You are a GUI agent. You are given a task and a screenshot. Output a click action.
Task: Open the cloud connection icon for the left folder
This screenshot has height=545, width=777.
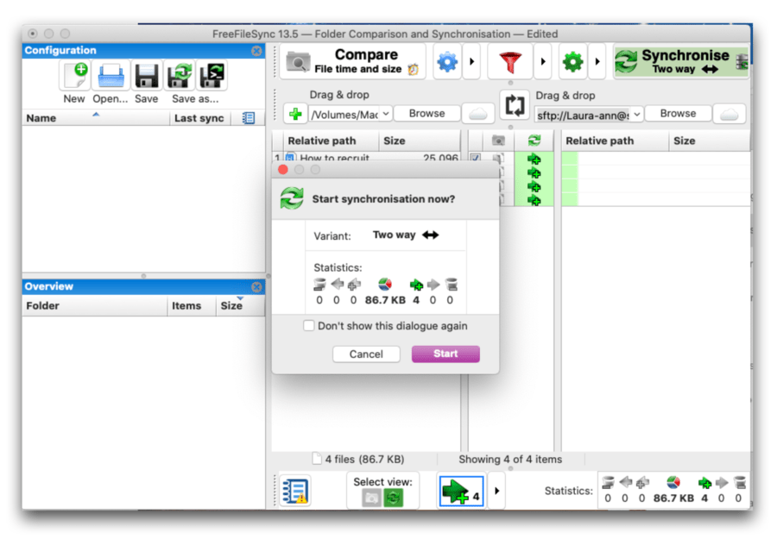(x=477, y=112)
